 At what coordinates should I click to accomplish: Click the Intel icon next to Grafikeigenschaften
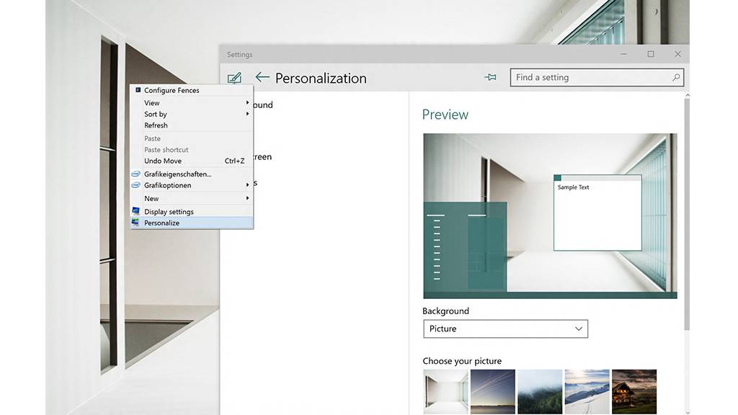135,174
